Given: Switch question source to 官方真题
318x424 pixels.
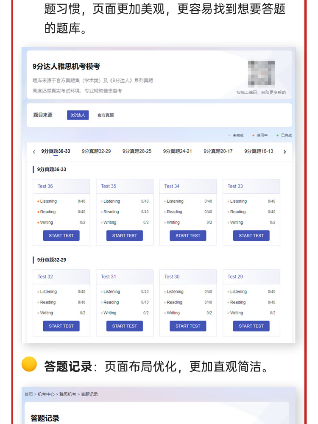Looking at the screenshot, I should click(x=106, y=115).
